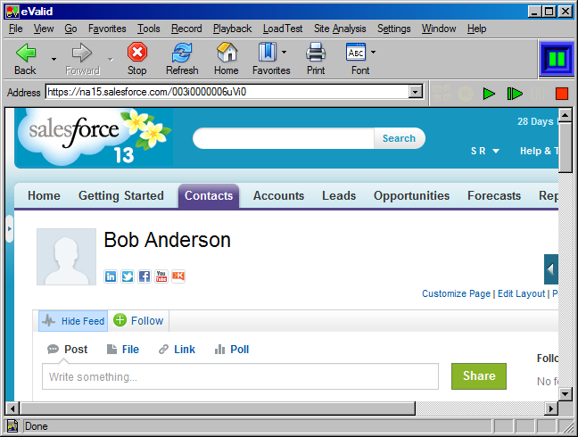Open Bob Anderson's Facebook icon
The height and width of the screenshot is (437, 578).
point(144,276)
